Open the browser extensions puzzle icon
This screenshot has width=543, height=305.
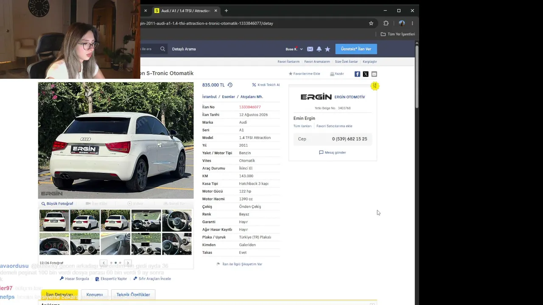[386, 23]
